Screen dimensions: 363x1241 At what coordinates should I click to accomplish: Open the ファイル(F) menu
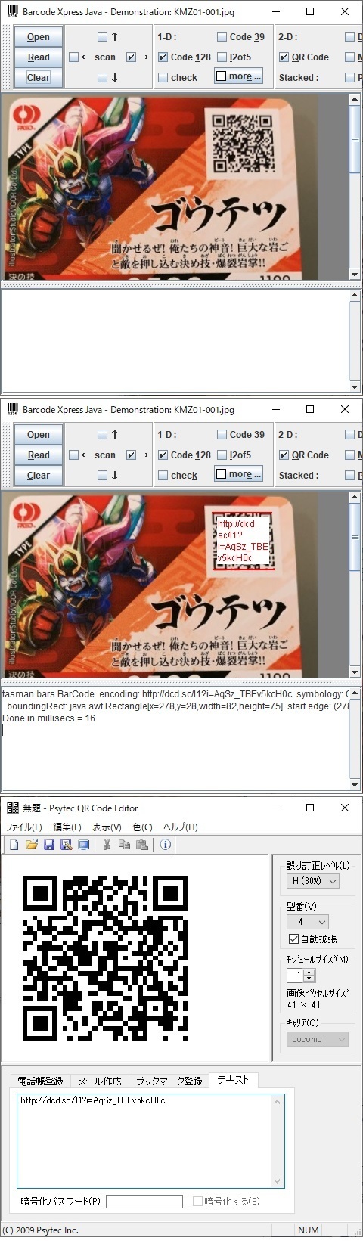tap(24, 827)
